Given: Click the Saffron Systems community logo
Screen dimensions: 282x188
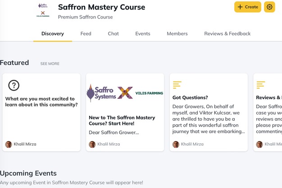Looking at the screenshot, I should [x=43, y=9].
